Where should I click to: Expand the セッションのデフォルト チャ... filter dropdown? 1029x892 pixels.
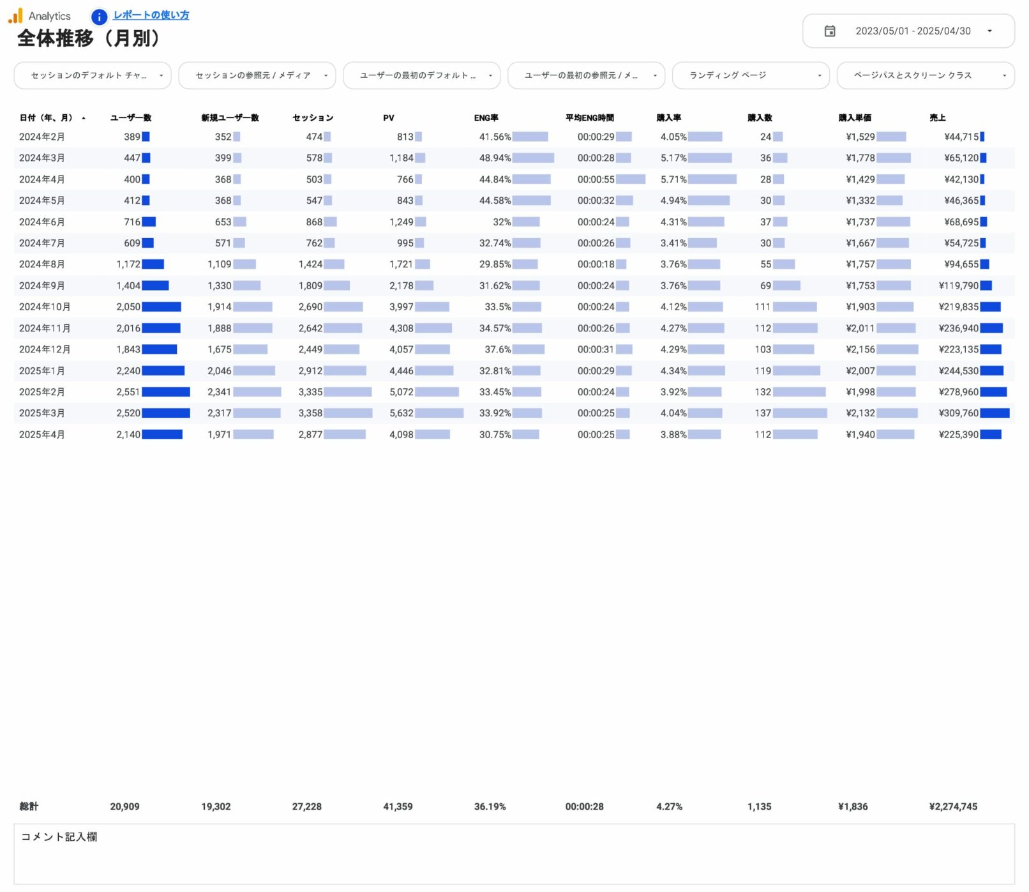point(93,75)
